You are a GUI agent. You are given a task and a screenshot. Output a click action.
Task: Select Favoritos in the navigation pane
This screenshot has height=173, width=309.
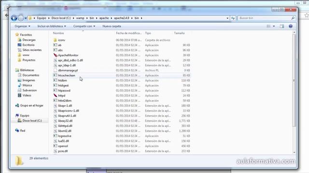[26, 35]
